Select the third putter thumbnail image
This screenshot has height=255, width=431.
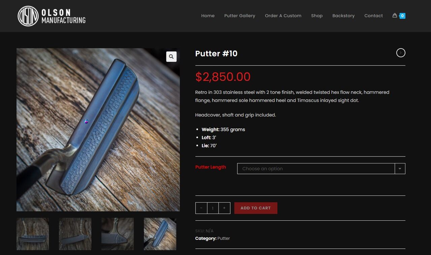click(118, 234)
